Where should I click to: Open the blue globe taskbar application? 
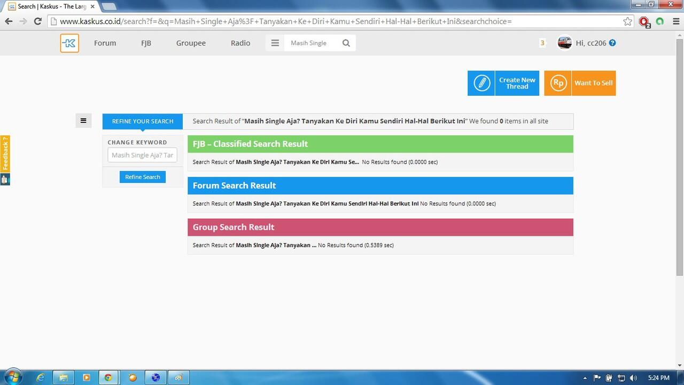(156, 378)
